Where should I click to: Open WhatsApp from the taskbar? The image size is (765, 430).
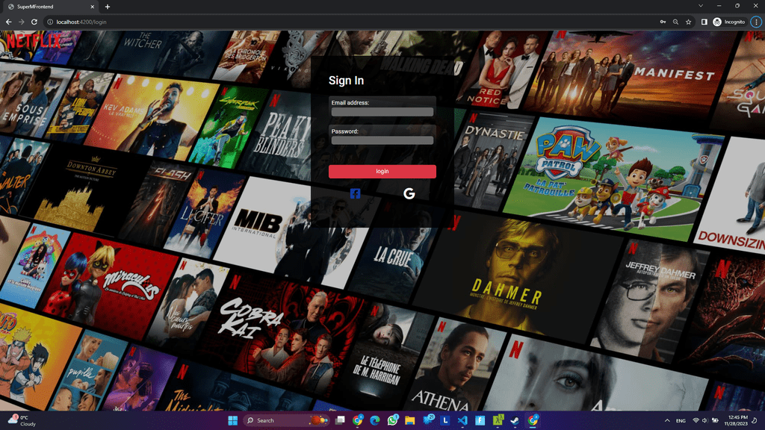[393, 420]
